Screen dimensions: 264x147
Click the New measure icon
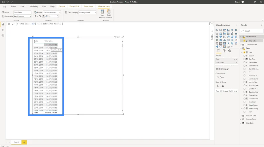click(x=102, y=12)
